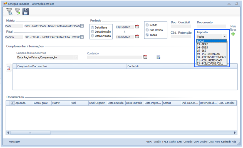Screen dimensions: 243x148
Task: Select the Data Emissão radio button
Action: click(93, 32)
